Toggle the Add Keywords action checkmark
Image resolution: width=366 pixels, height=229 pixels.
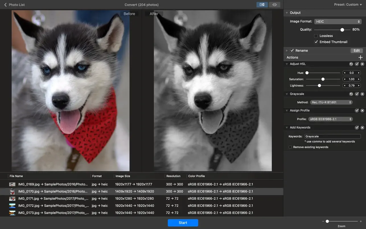(x=357, y=128)
